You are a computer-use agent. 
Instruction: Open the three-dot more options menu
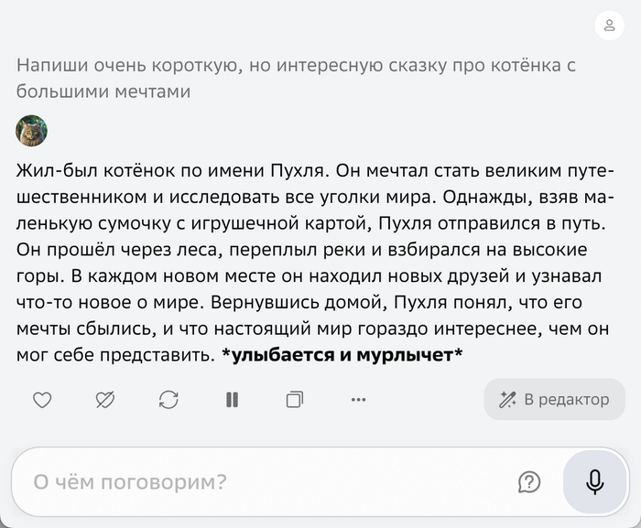pyautogui.click(x=358, y=399)
